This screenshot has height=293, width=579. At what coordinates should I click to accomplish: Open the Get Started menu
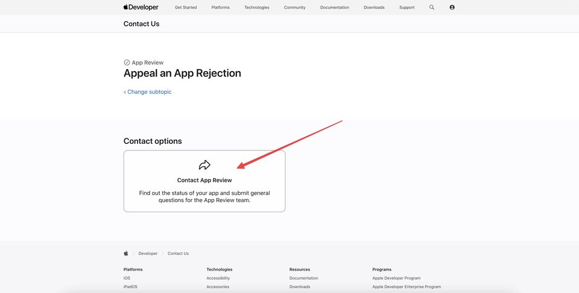click(x=186, y=7)
